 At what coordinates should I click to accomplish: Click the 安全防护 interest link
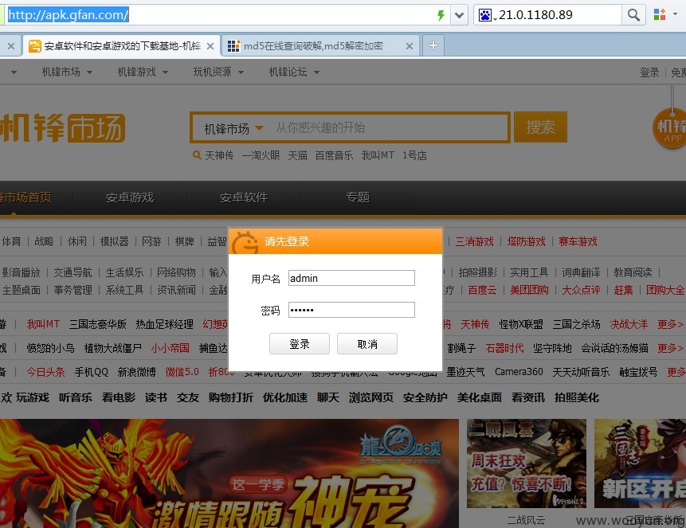click(x=425, y=397)
